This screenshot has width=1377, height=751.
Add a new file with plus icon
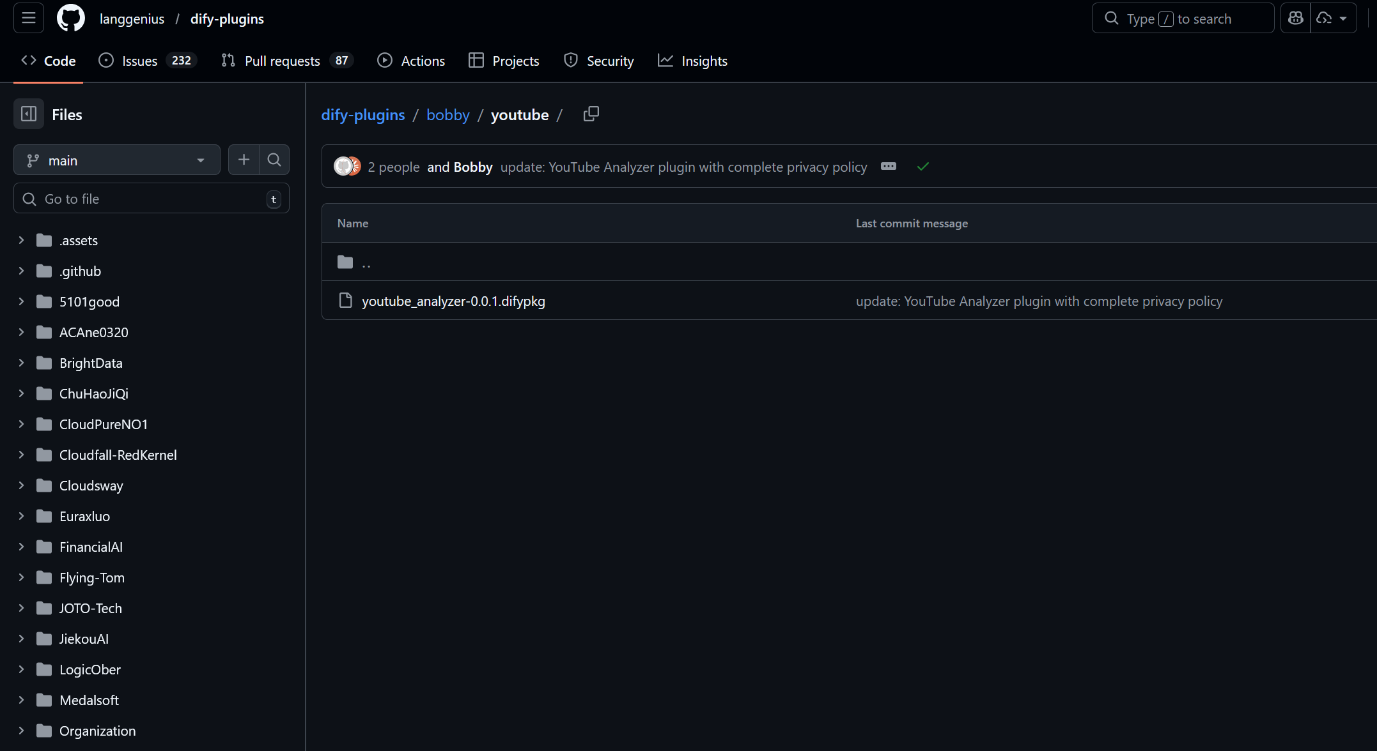click(x=244, y=160)
